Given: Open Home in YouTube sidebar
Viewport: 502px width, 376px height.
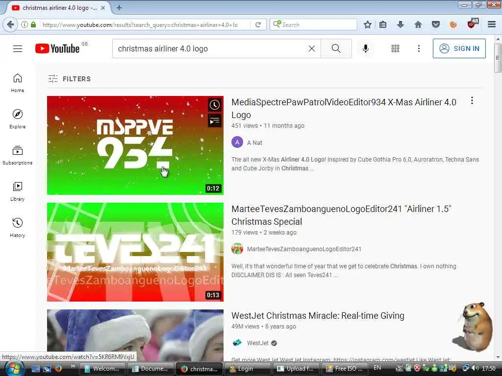Looking at the screenshot, I should coord(17,83).
